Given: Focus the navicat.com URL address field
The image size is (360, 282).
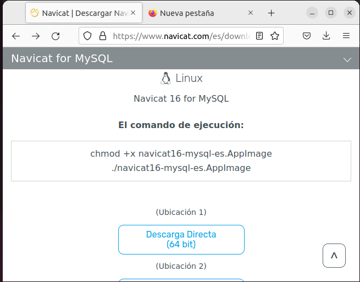Looking at the screenshot, I should tap(180, 36).
